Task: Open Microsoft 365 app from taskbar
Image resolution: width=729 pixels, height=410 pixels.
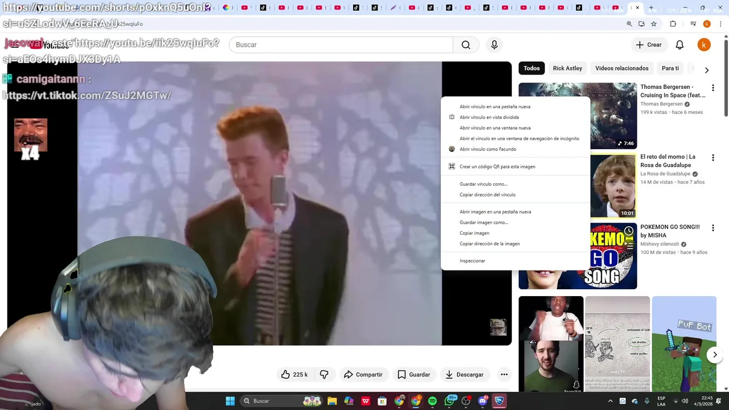Action: click(x=349, y=401)
